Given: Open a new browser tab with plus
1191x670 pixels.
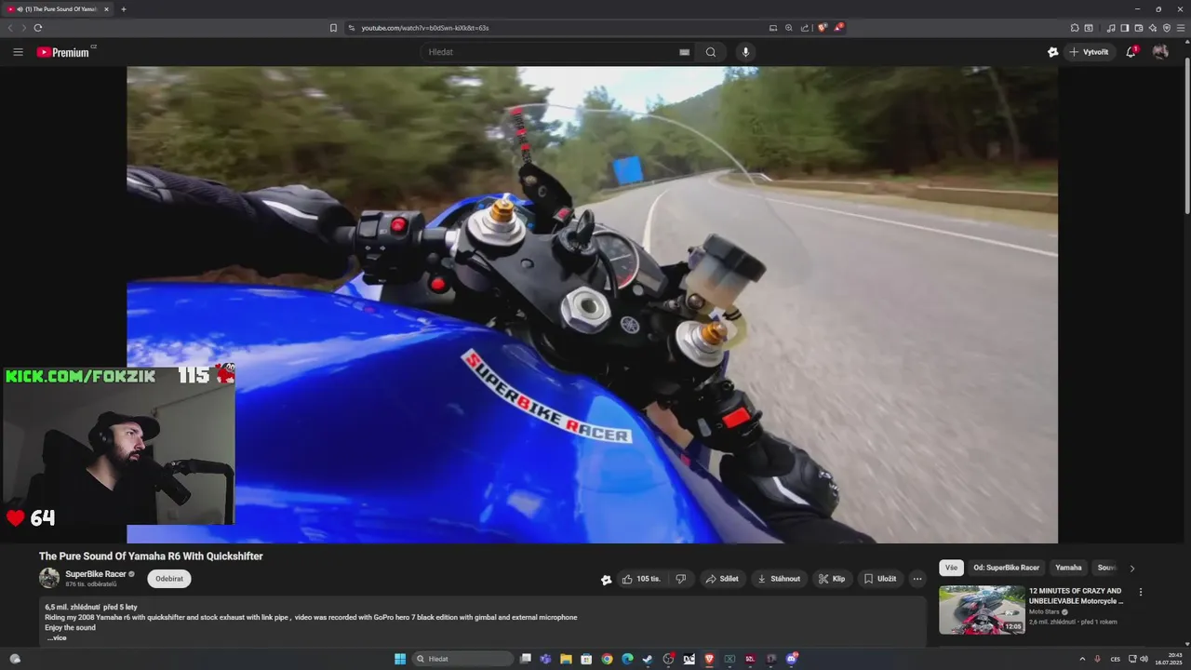Looking at the screenshot, I should click(124, 9).
